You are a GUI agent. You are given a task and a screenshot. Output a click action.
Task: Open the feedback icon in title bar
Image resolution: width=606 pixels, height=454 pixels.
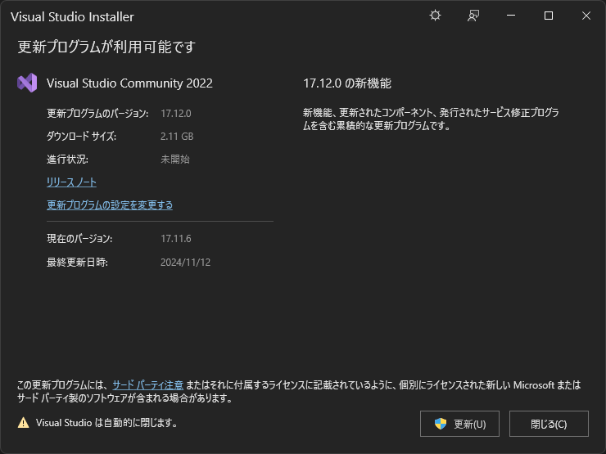473,16
